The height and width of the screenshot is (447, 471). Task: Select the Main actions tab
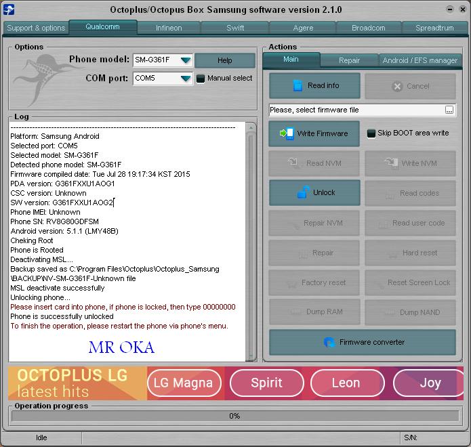tap(291, 60)
